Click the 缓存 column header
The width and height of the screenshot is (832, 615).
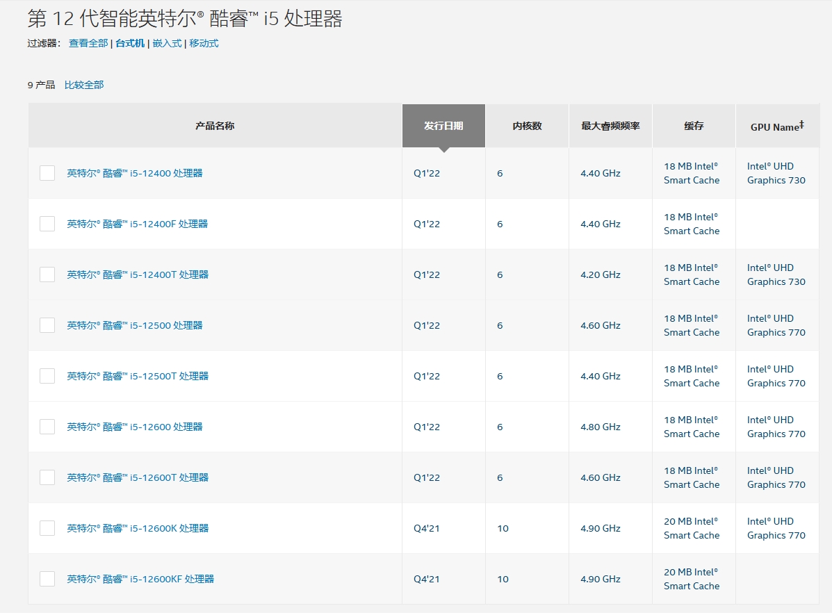(x=693, y=125)
